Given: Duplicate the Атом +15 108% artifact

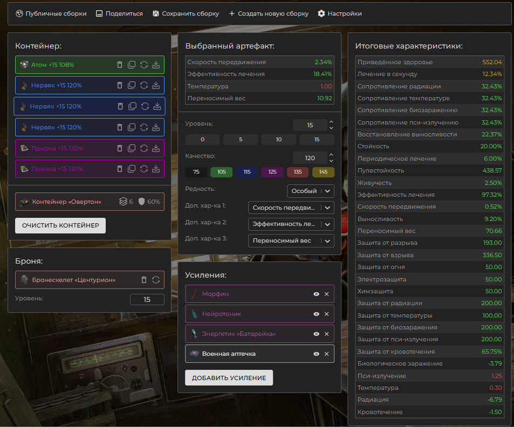Looking at the screenshot, I should coord(132,65).
